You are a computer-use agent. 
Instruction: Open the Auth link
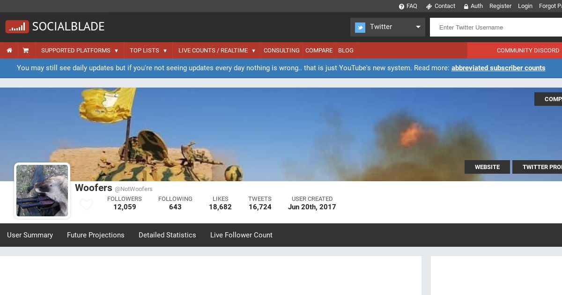tap(477, 6)
